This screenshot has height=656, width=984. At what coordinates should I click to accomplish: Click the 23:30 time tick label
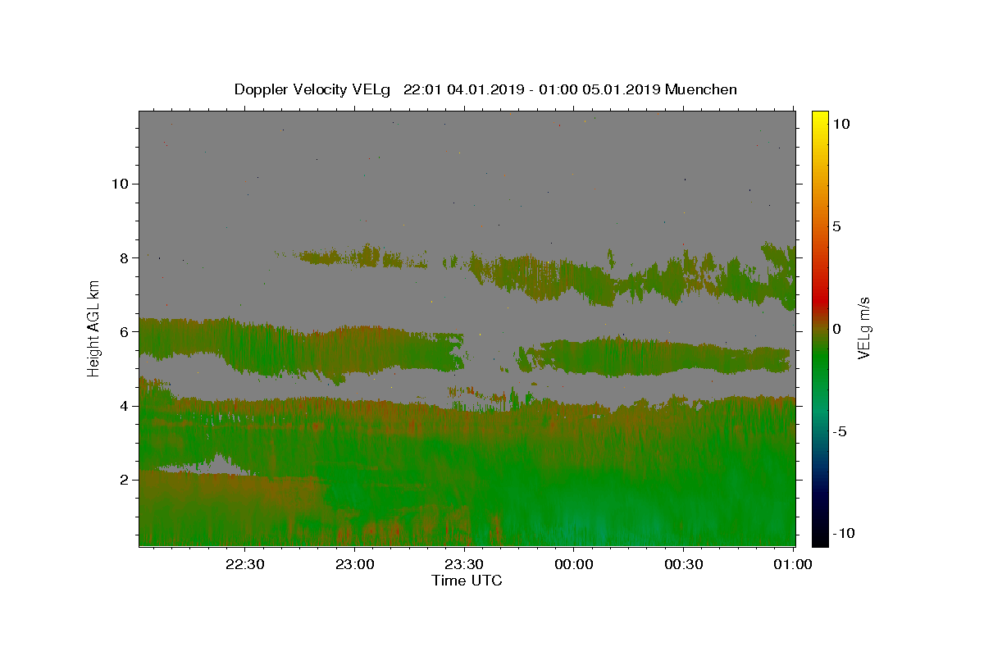(464, 564)
